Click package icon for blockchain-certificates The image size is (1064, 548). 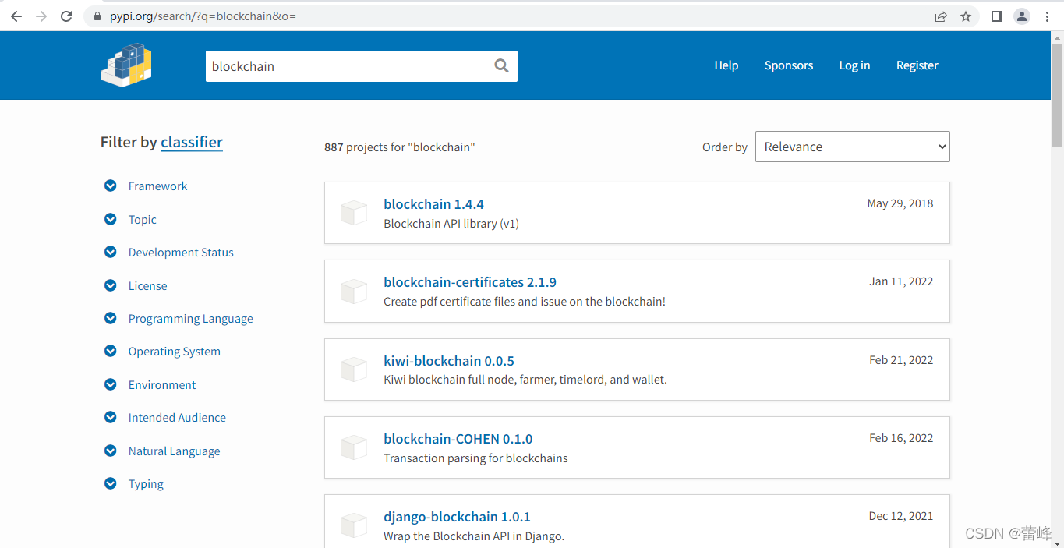354,291
